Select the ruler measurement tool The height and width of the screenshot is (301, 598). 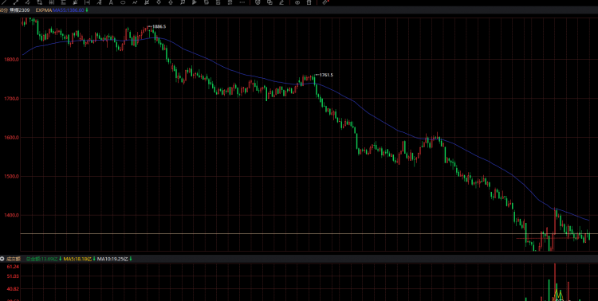point(325,2)
